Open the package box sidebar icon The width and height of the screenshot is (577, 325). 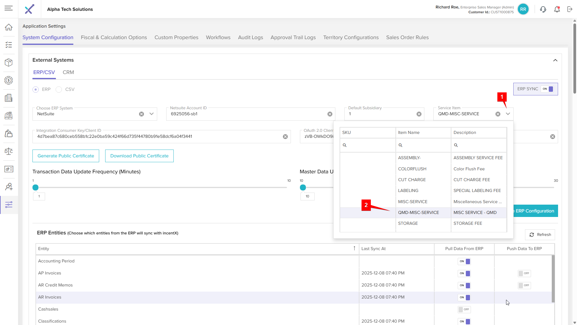click(x=9, y=62)
